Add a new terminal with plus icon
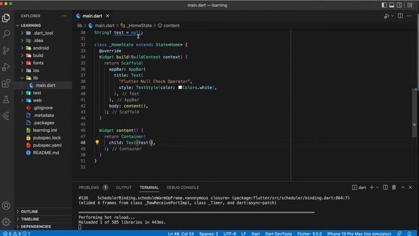Viewport: 419px width, 236px height. pos(372,187)
